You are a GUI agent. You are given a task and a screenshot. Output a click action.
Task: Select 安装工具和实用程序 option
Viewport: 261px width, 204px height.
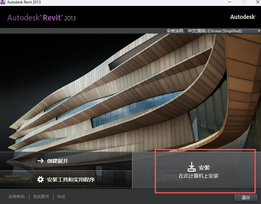pos(66,179)
